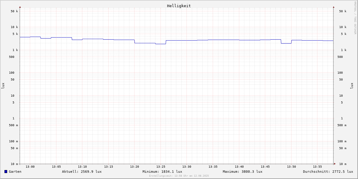Click the '1' label on left axis
This screenshot has width=358, height=179.
click(x=13, y=118)
